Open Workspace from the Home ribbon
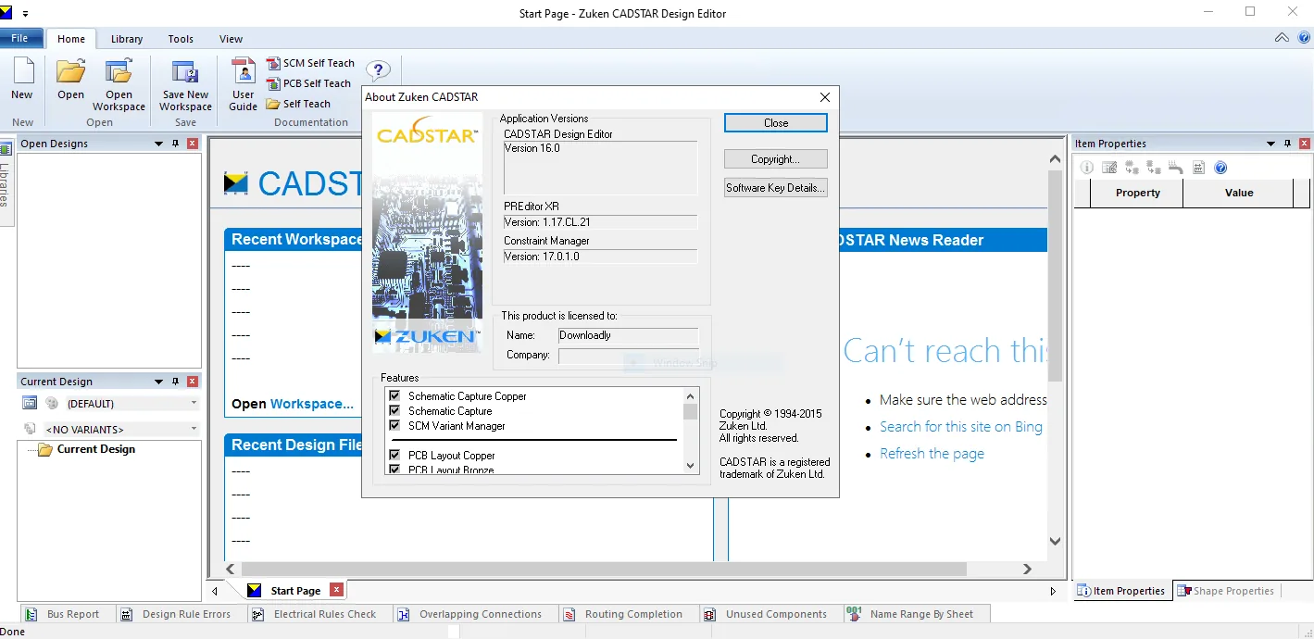The image size is (1314, 639). tap(119, 84)
